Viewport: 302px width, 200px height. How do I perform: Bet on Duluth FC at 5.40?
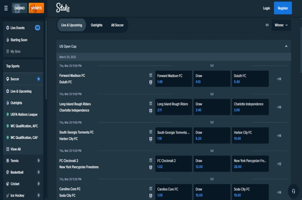pos(250,79)
